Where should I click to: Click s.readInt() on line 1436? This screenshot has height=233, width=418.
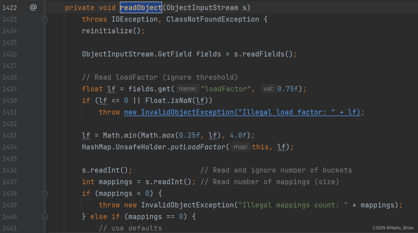pyautogui.click(x=105, y=170)
